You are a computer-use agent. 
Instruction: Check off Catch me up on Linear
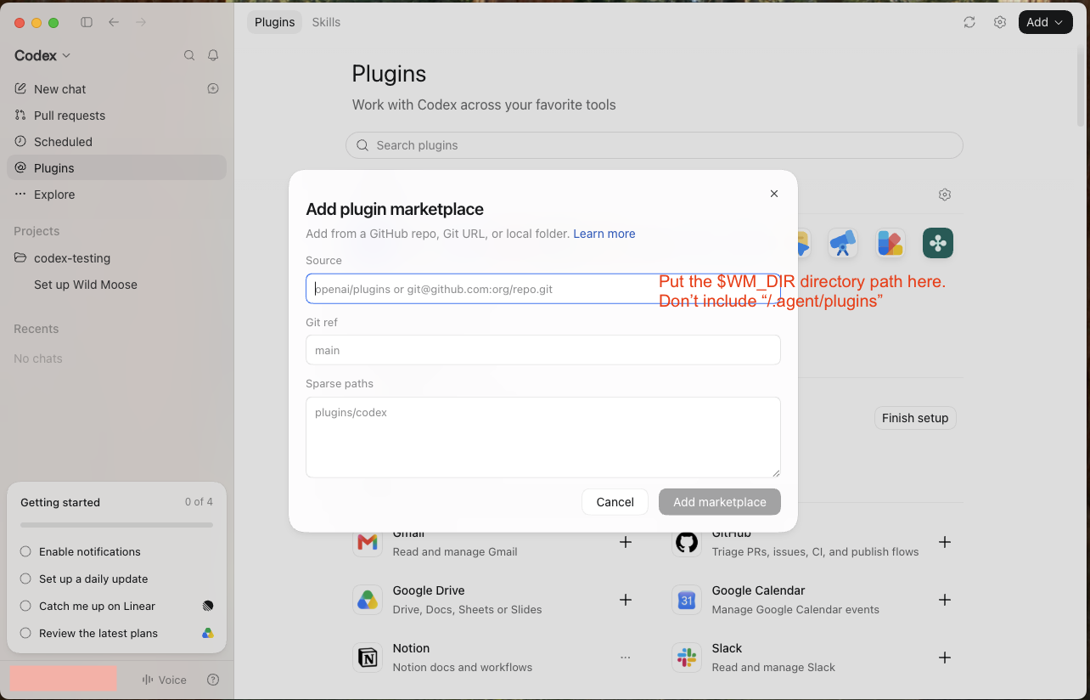click(x=25, y=606)
